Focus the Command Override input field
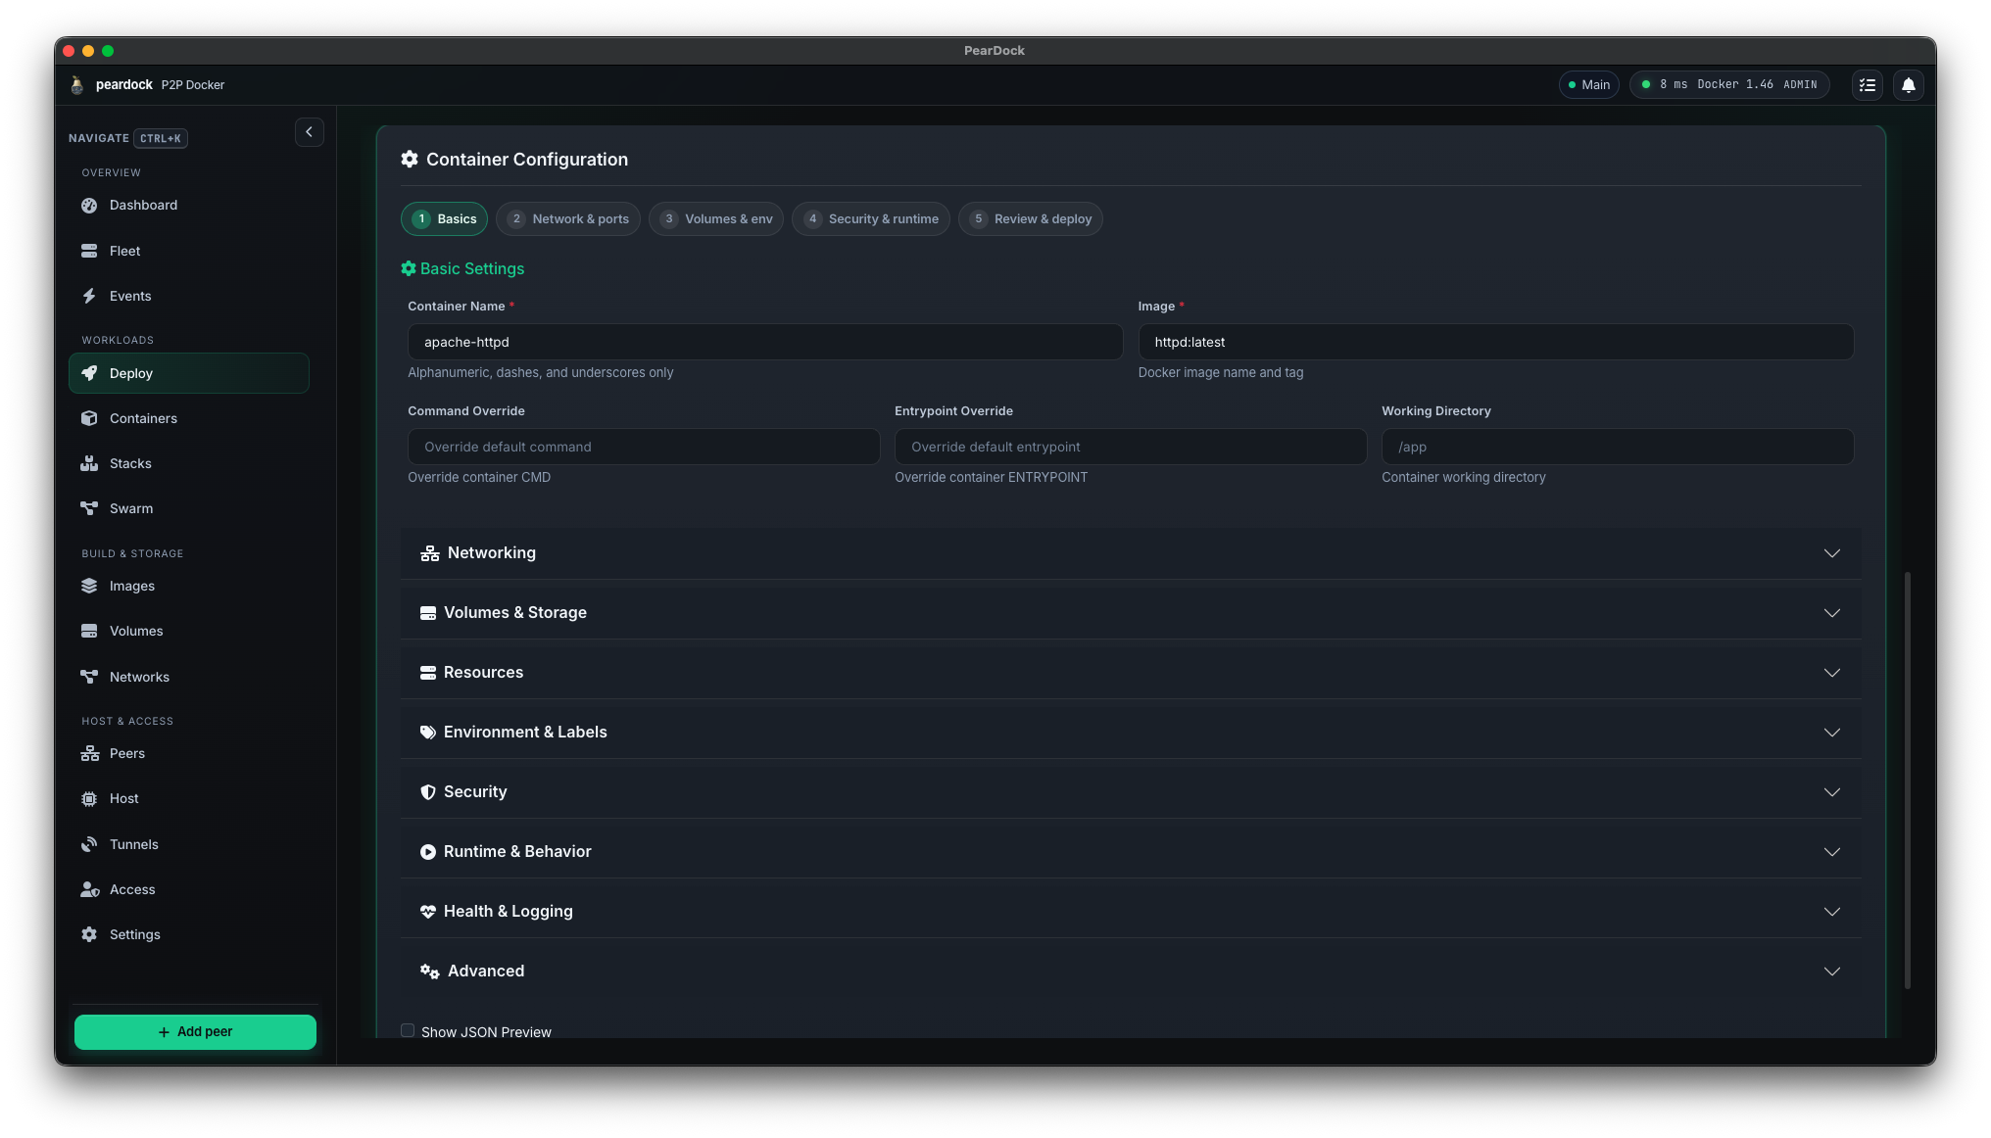1991x1138 pixels. pos(644,447)
